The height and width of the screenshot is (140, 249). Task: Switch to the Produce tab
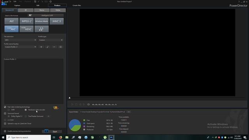tap(57, 5)
